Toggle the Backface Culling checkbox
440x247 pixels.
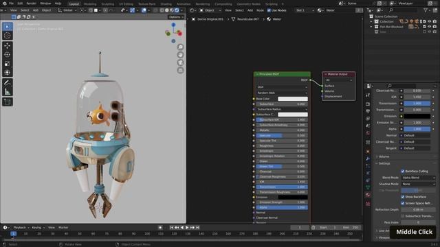point(403,171)
